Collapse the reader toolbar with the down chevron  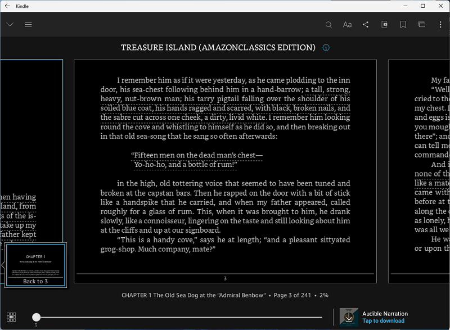[10, 24]
